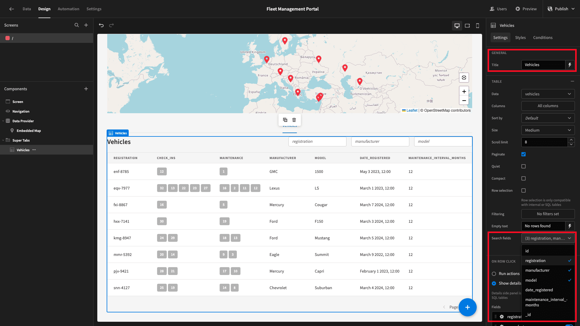Enable the Compact checkbox
580x326 pixels.
point(524,178)
